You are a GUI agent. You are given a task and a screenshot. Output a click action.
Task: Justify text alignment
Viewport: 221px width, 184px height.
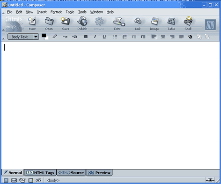point(181,37)
